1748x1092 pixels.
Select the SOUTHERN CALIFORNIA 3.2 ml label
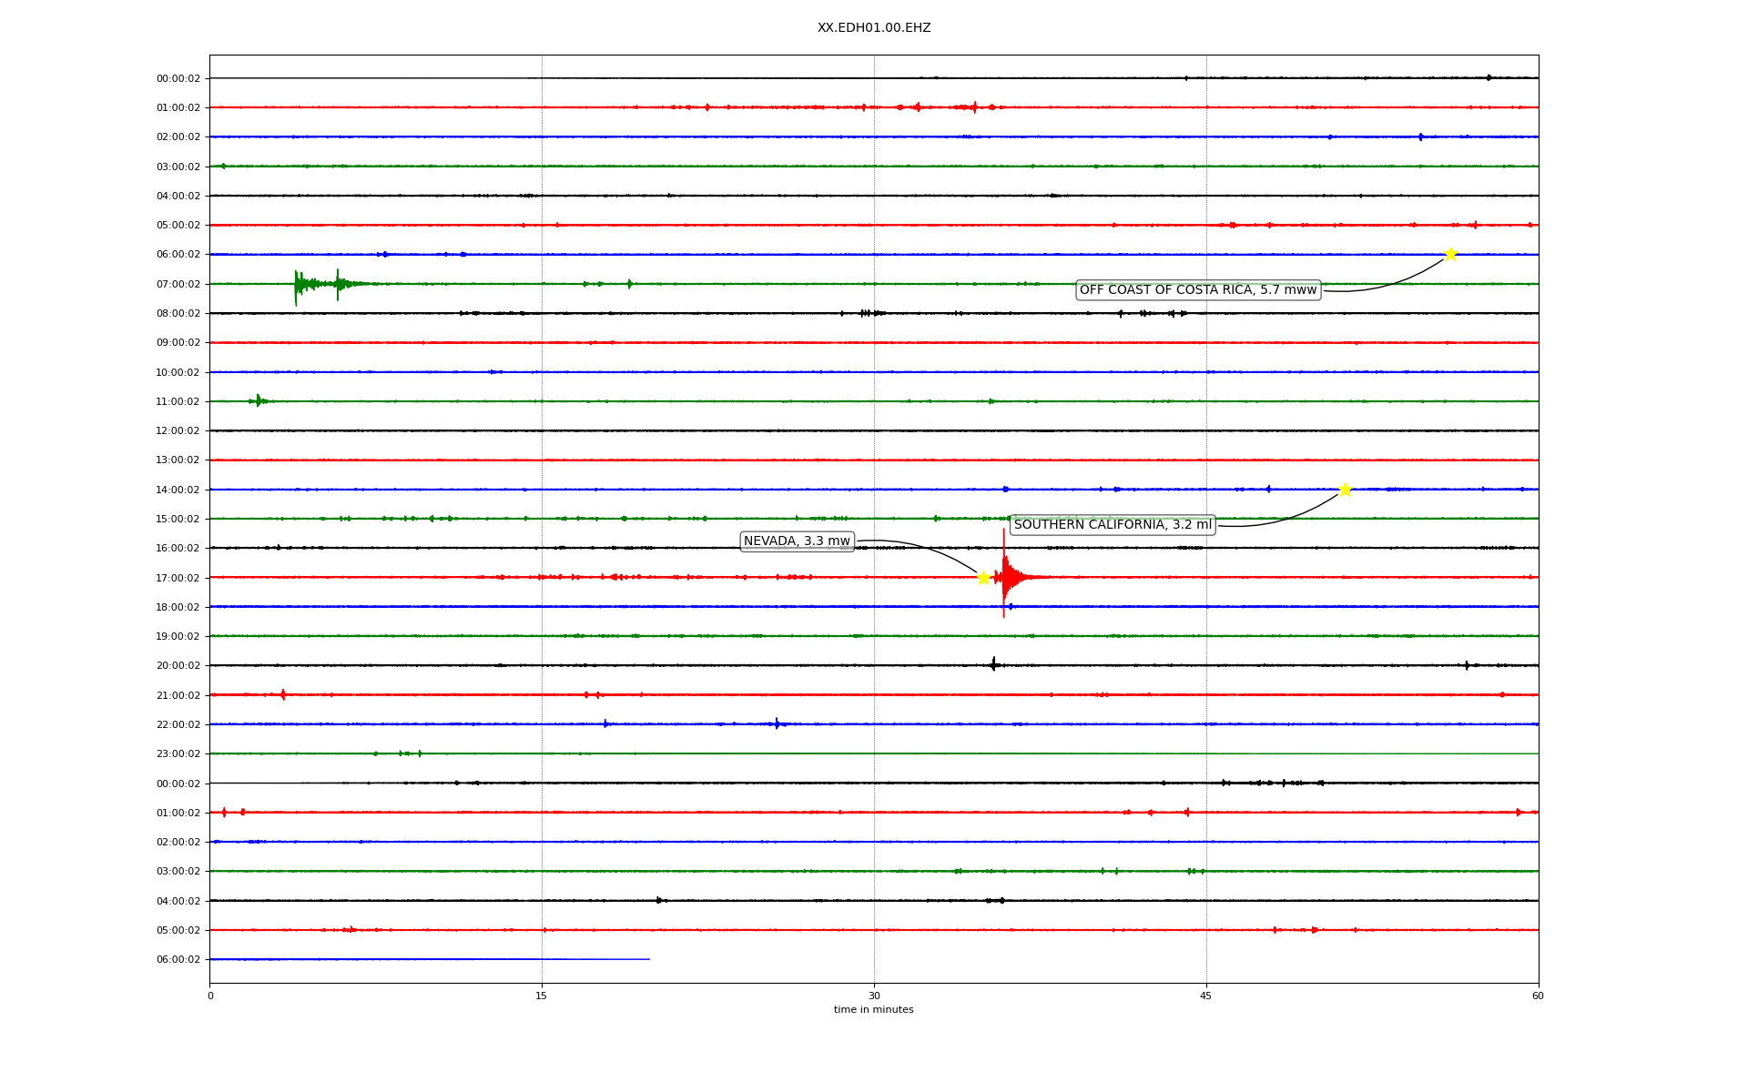pos(1113,525)
